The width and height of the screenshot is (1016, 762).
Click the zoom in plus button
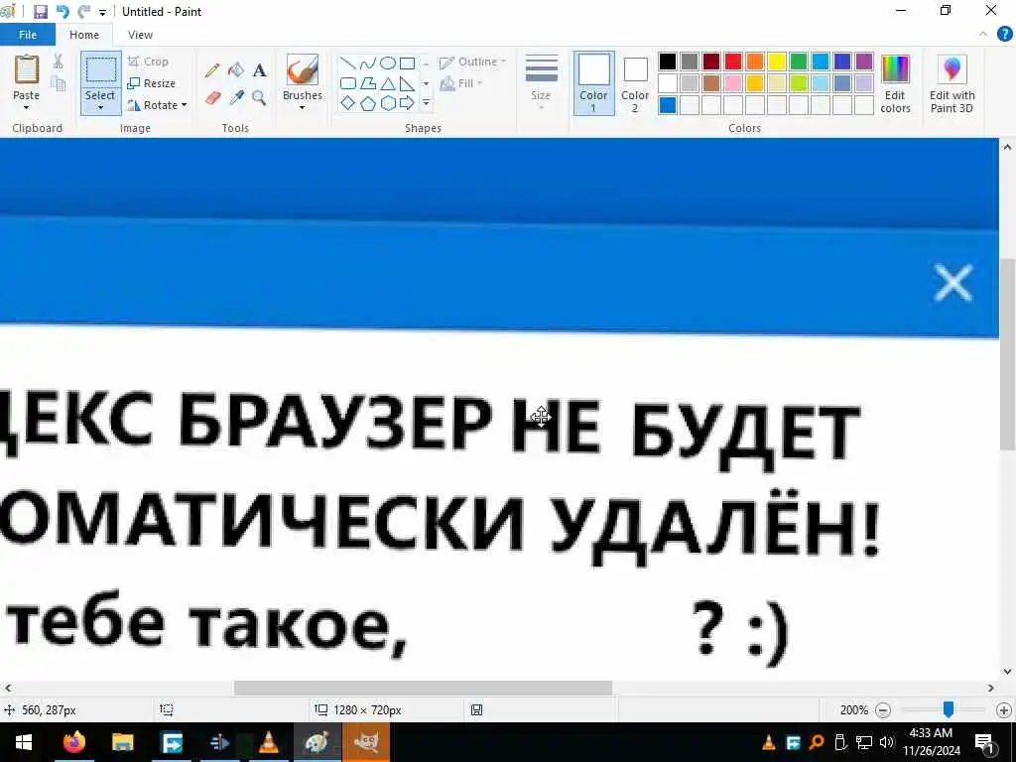click(1004, 710)
